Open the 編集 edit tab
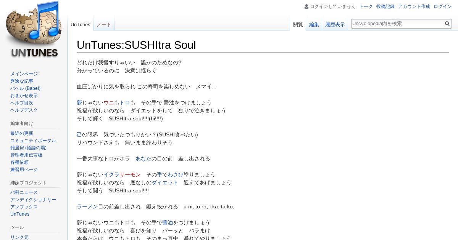Image resolution: width=458 pixels, height=240 pixels. pos(314,24)
